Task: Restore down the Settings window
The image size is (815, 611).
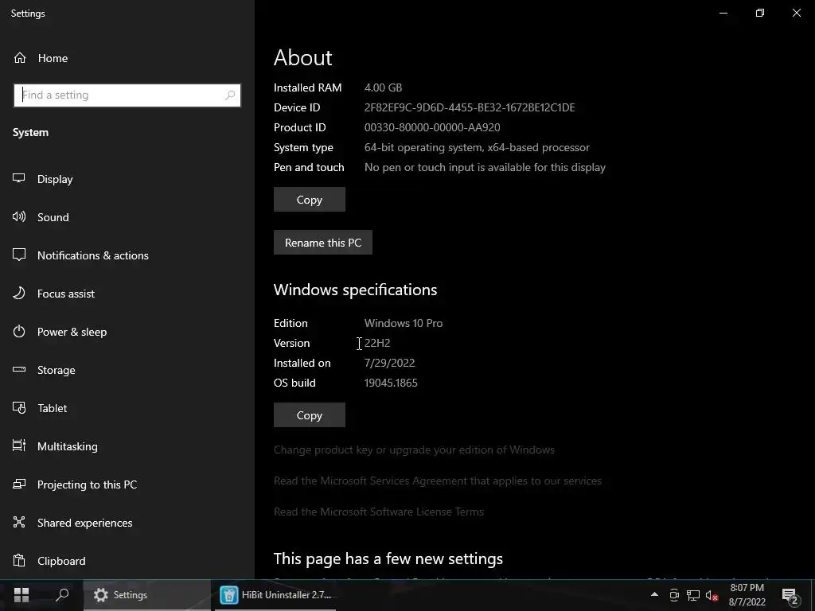Action: (760, 13)
